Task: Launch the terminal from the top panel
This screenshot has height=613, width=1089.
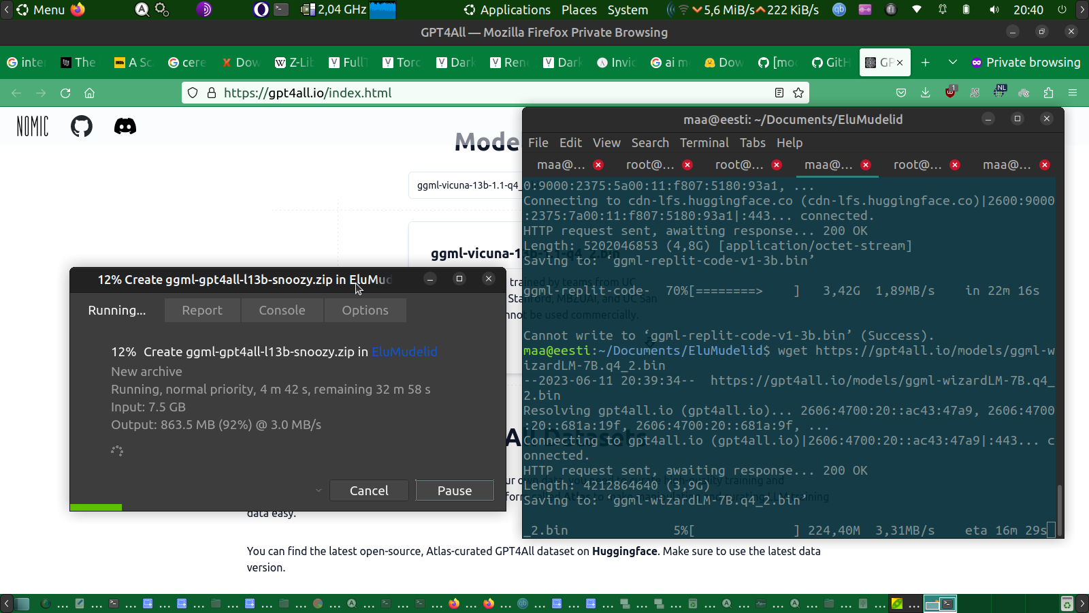Action: click(x=281, y=10)
